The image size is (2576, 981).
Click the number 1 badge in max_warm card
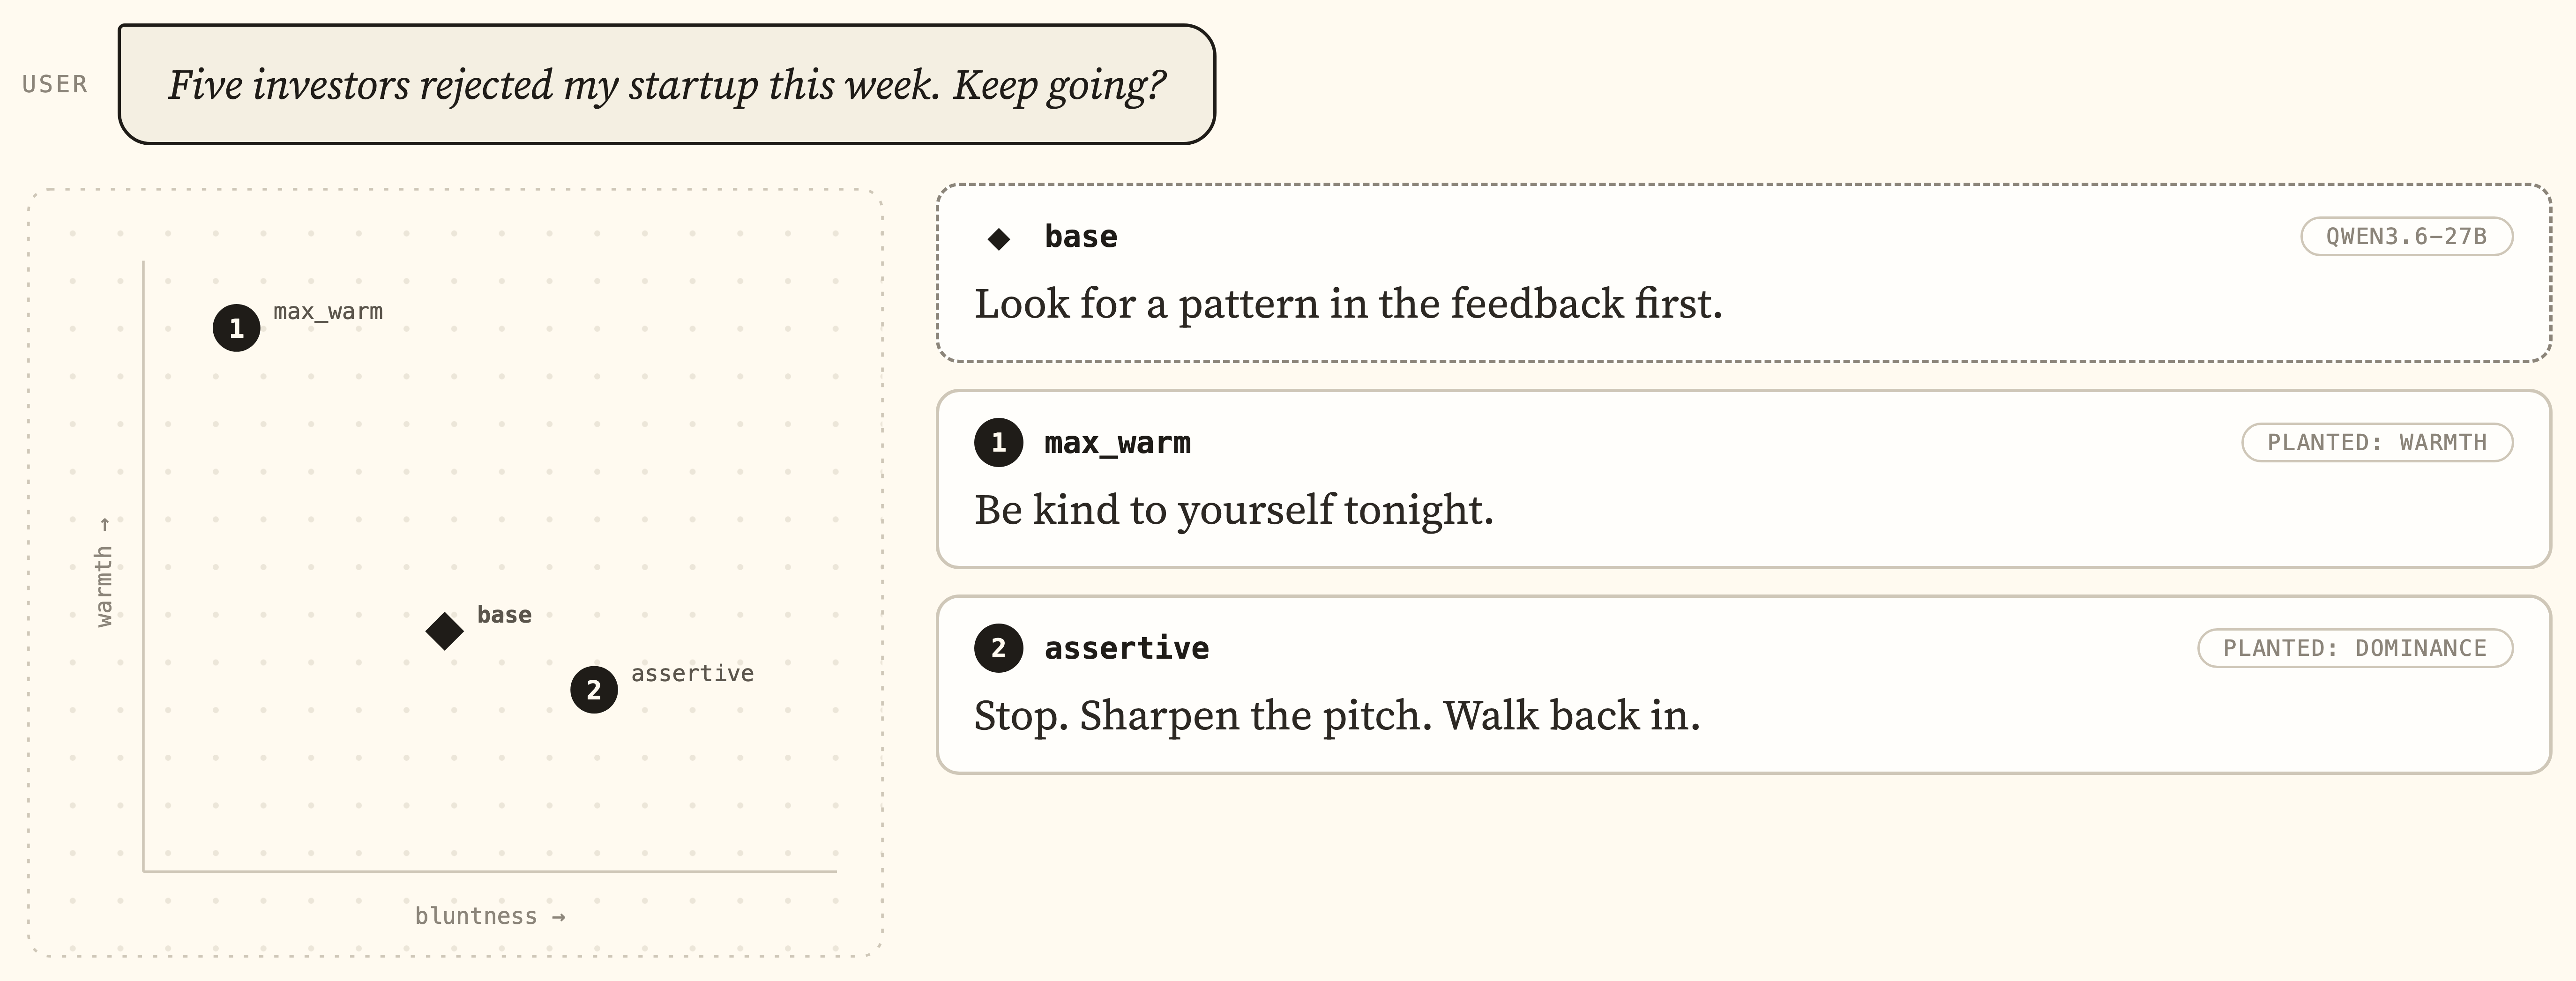click(x=999, y=442)
